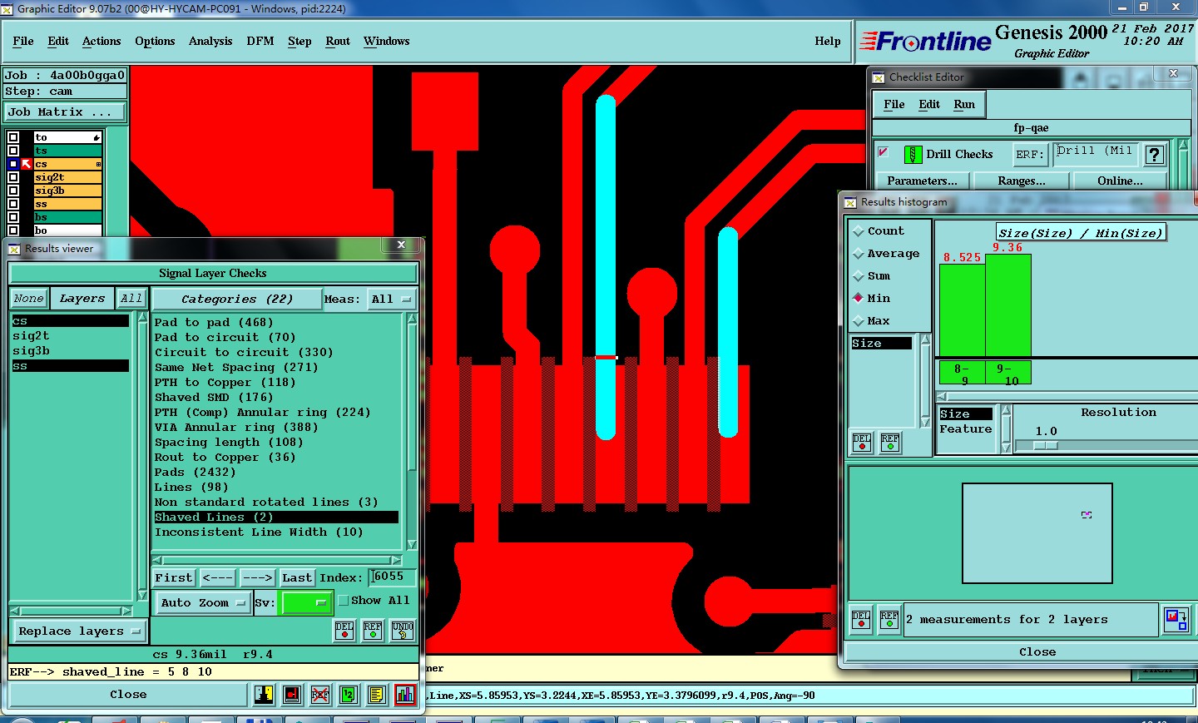1198x723 pixels.
Task: Select Feature in histogram list
Action: click(966, 428)
